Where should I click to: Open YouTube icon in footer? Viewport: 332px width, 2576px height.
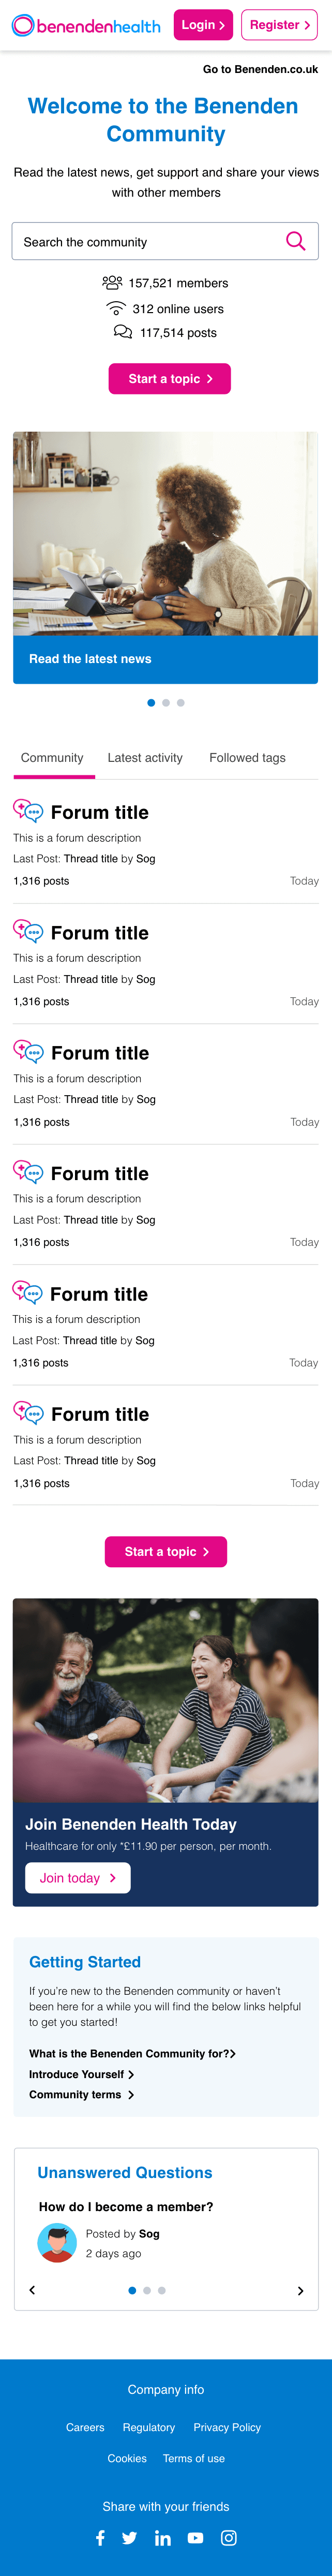[195, 2537]
